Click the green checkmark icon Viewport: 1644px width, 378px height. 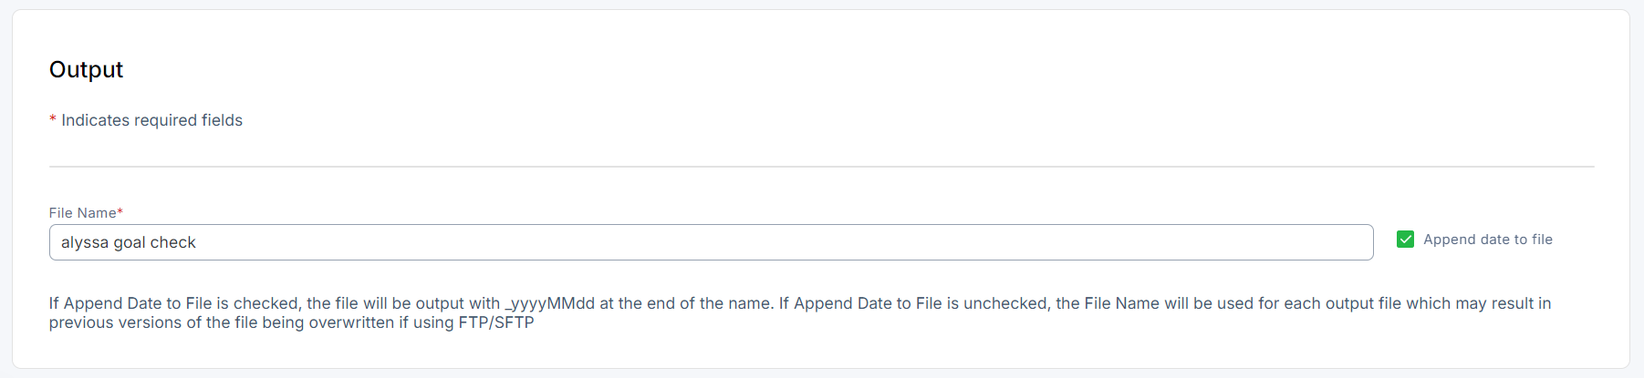[x=1405, y=240]
